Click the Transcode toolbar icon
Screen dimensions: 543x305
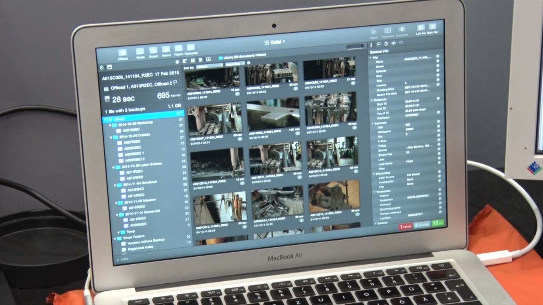coord(191,48)
